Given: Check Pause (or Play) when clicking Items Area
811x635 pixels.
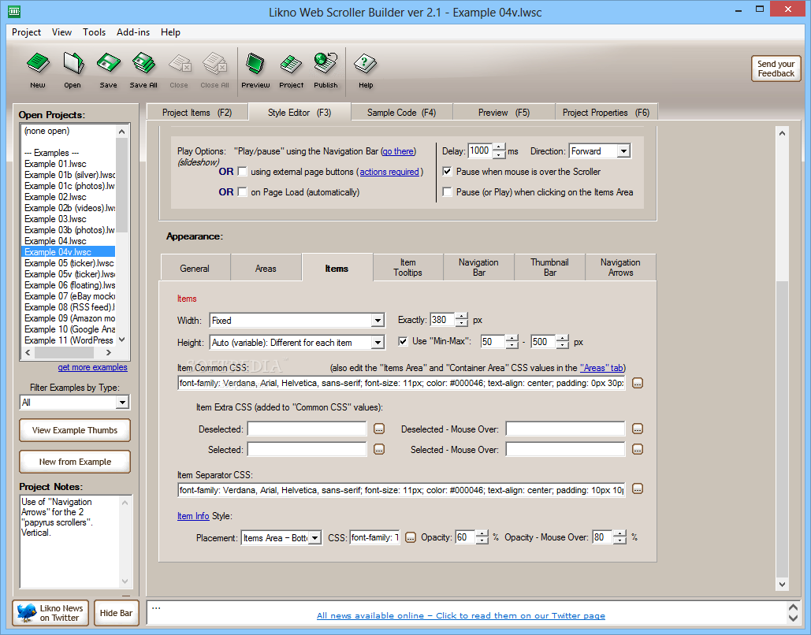Looking at the screenshot, I should (448, 192).
